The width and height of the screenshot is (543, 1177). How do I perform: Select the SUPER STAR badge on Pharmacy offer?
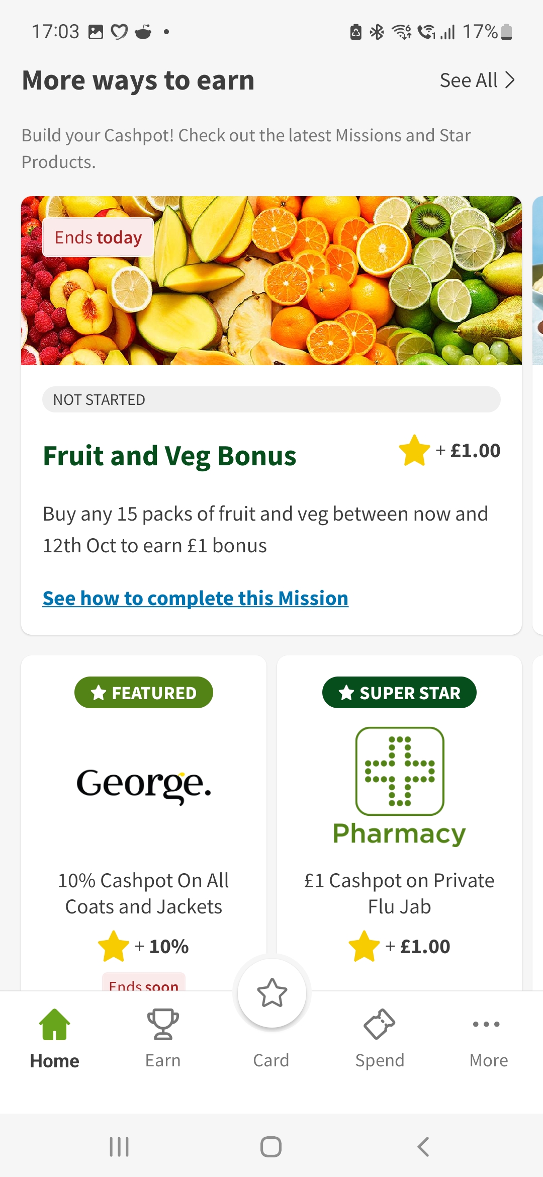[399, 693]
